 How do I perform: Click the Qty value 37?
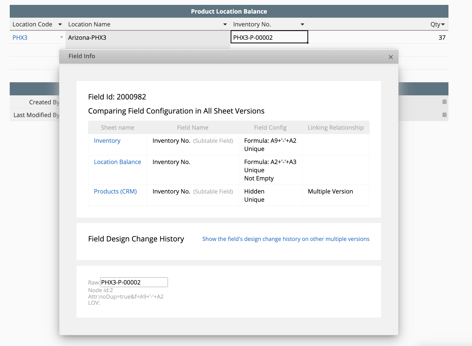tap(442, 37)
